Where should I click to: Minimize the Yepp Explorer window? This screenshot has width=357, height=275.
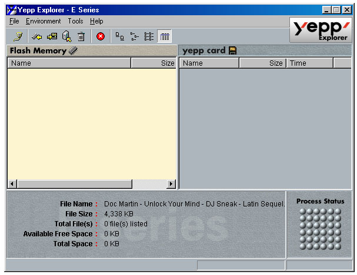coord(327,10)
